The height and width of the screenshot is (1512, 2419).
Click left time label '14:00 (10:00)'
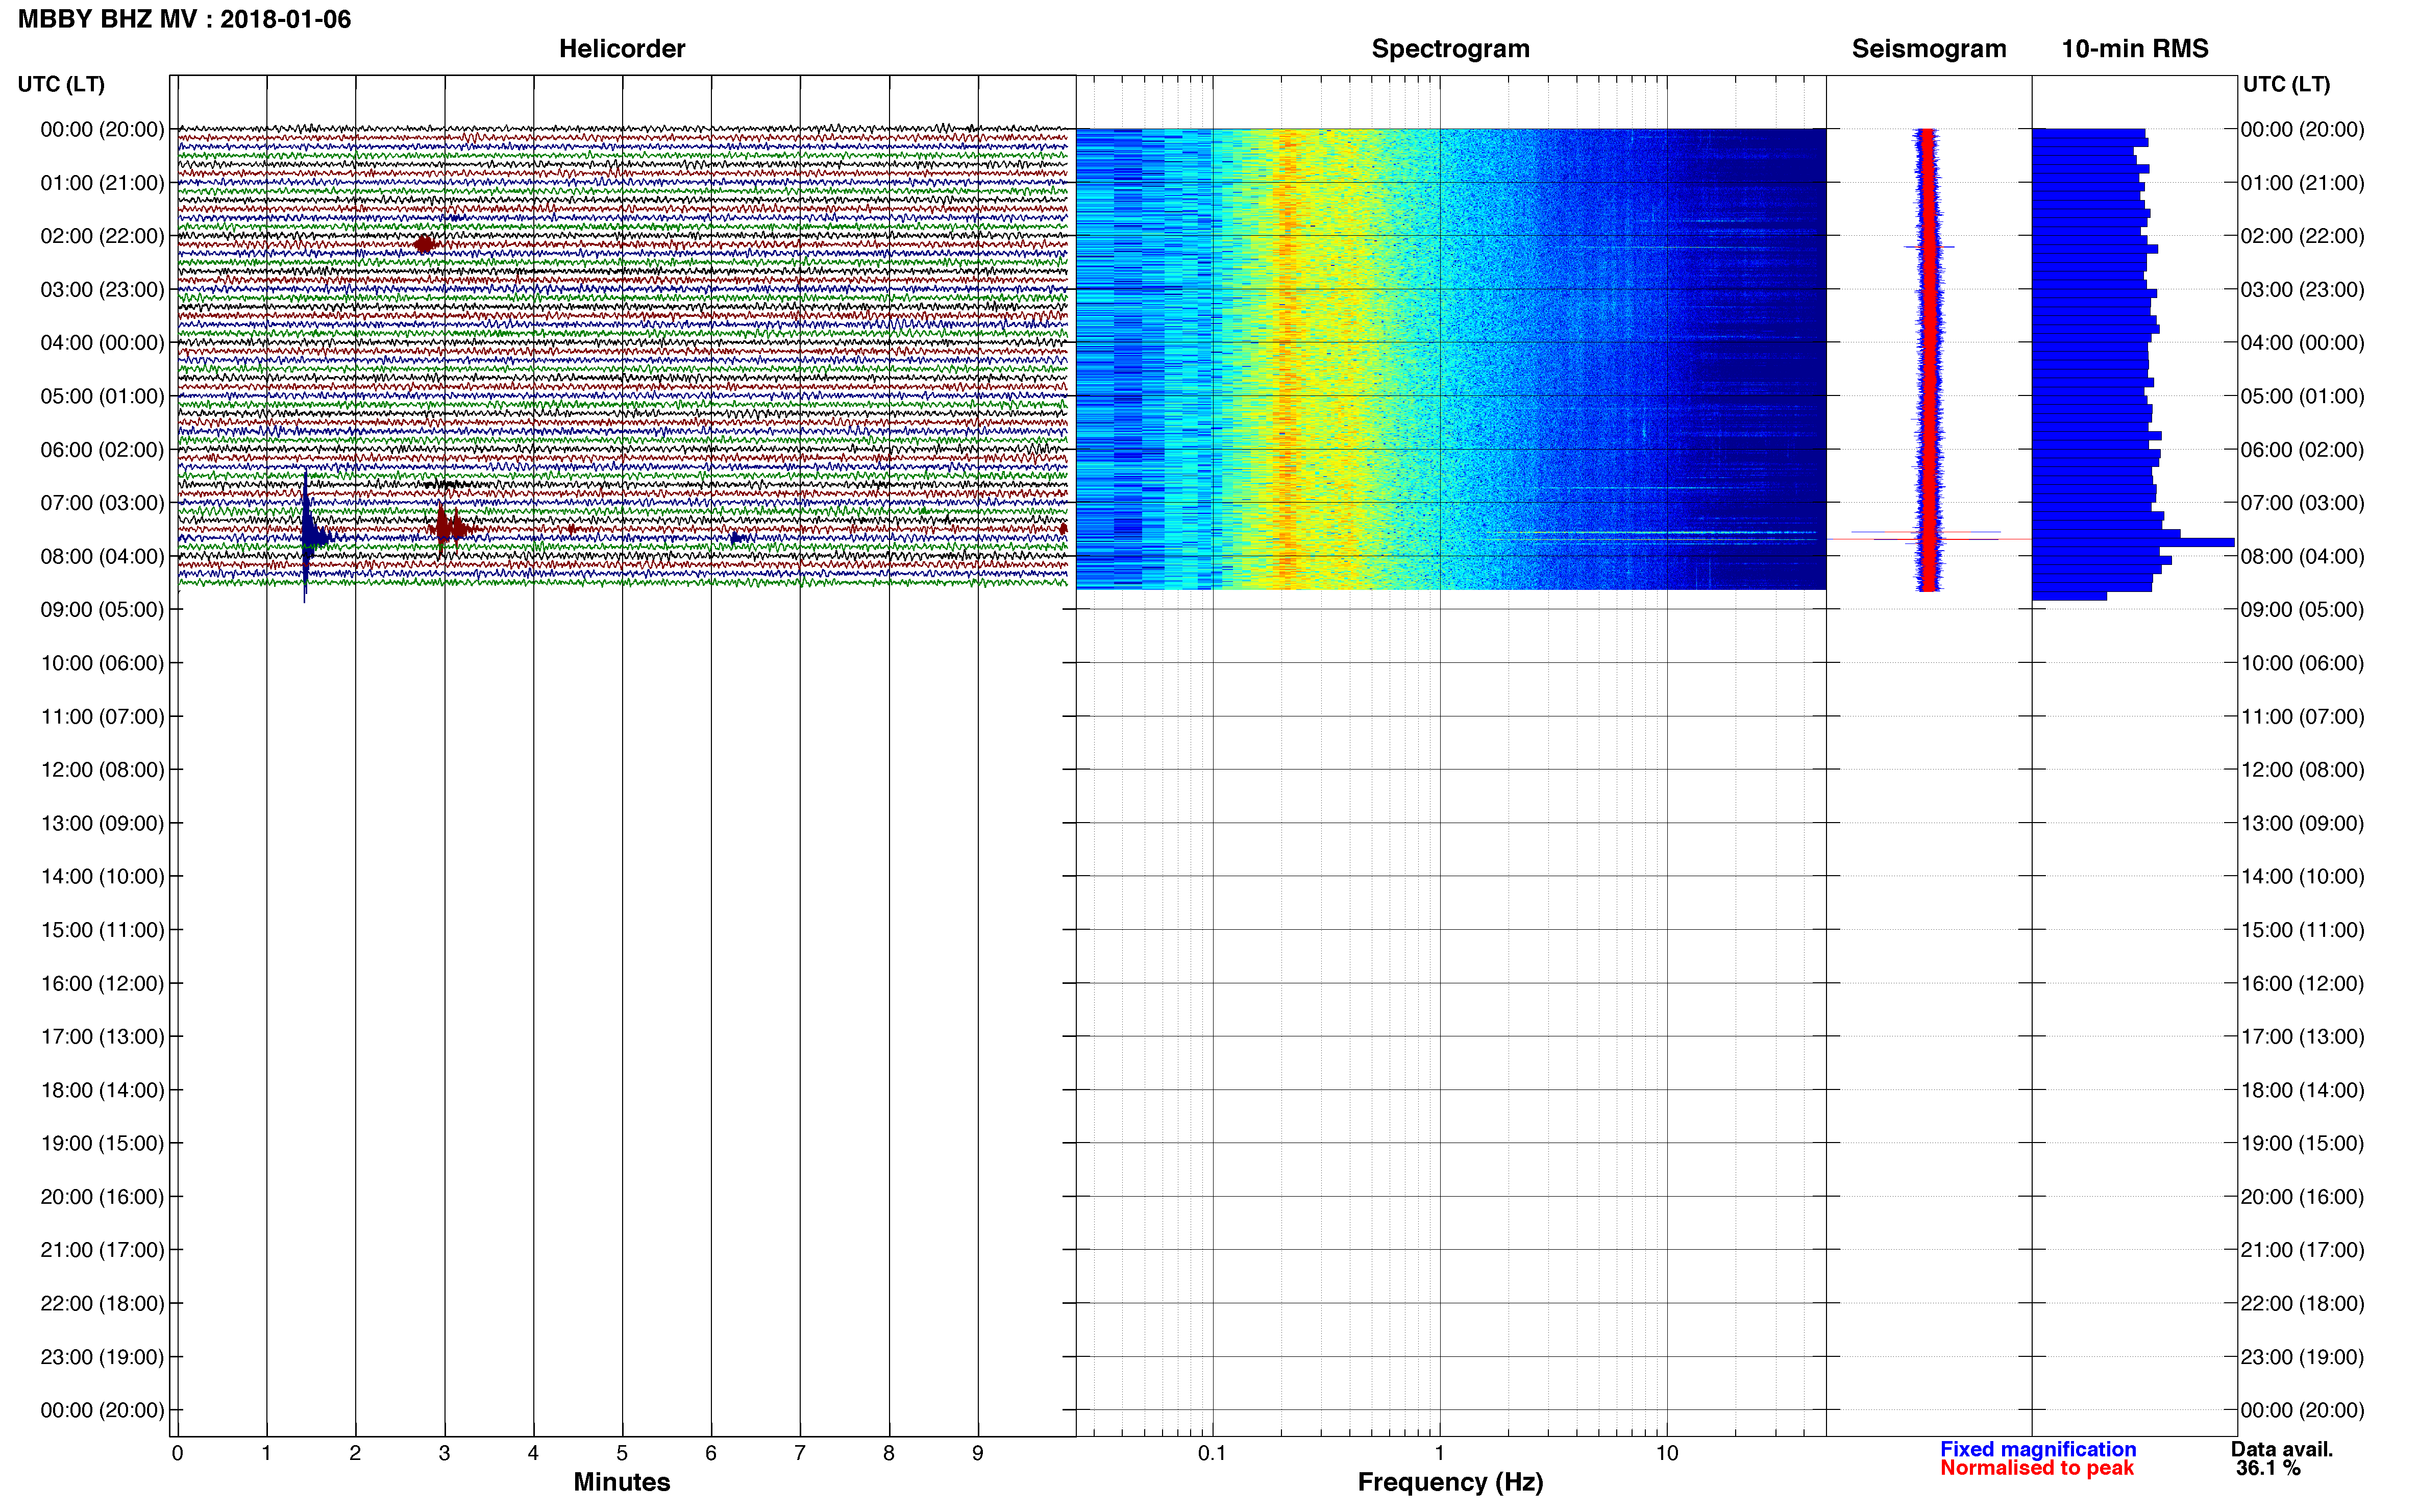102,877
